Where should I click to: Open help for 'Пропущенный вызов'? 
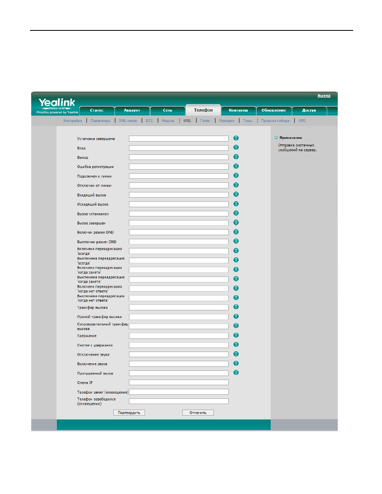236,372
